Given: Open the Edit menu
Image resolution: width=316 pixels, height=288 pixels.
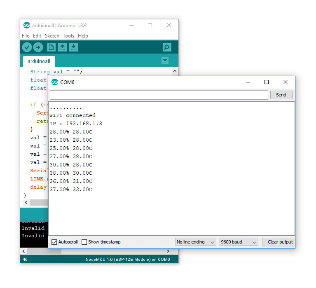Looking at the screenshot, I should [37, 36].
